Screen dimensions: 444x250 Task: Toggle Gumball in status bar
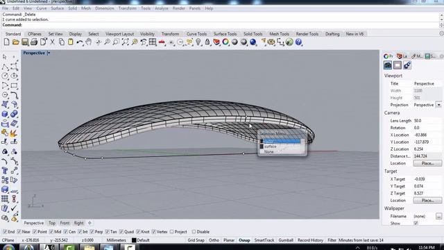pos(286,240)
